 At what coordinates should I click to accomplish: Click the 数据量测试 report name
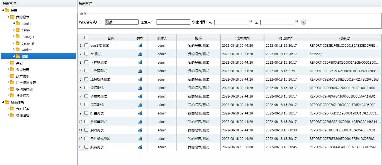(99, 122)
